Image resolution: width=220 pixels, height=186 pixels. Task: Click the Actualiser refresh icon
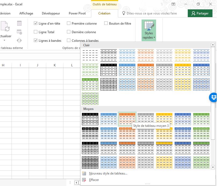(x=5, y=26)
